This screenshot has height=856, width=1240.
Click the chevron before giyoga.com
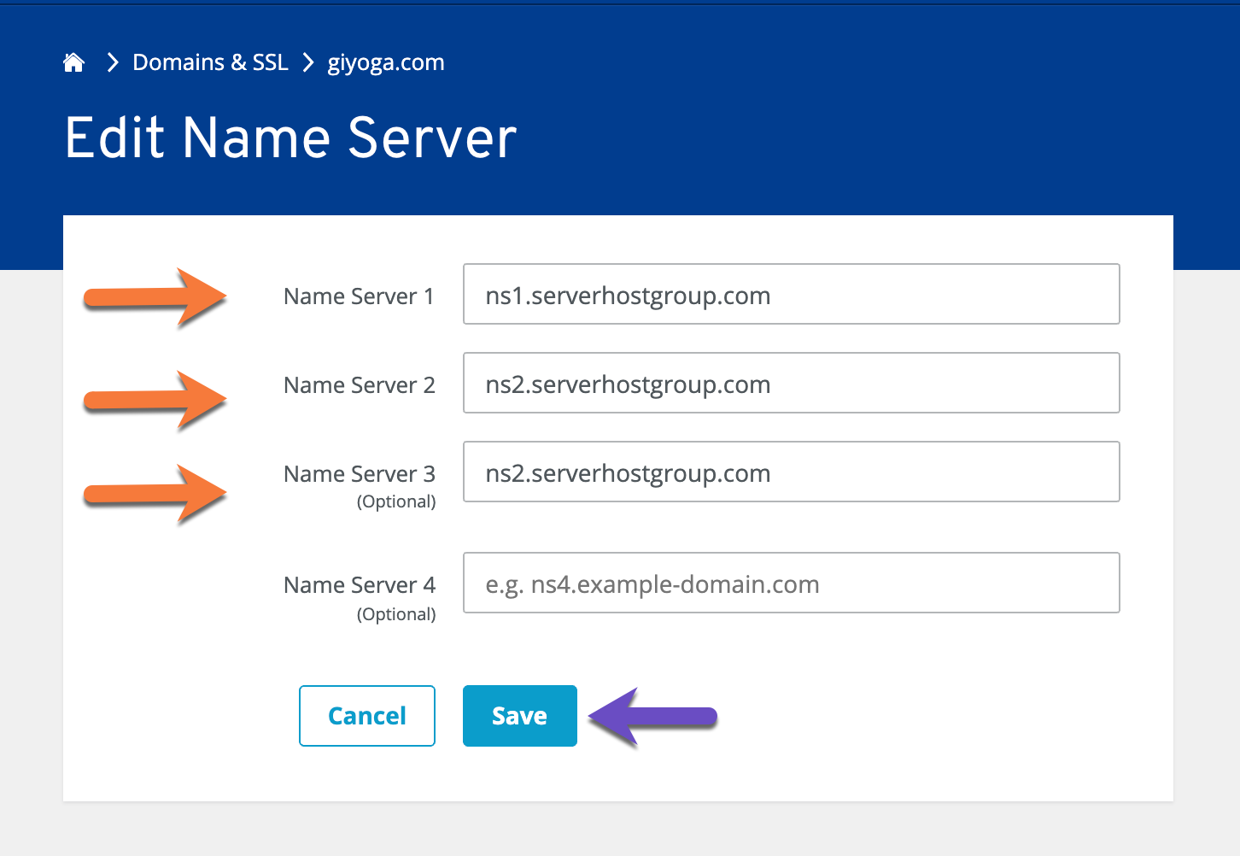pyautogui.click(x=308, y=62)
